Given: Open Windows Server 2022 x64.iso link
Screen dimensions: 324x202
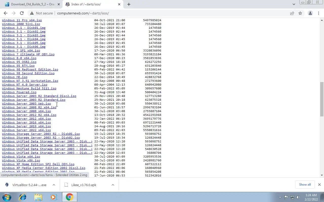Looking at the screenshot, I should pyautogui.click(x=26, y=130).
